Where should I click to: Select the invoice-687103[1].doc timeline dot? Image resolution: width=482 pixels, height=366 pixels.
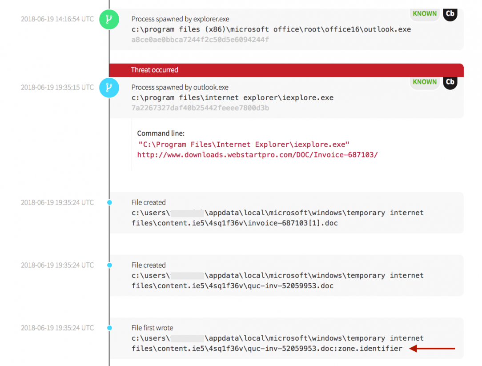pyautogui.click(x=109, y=202)
